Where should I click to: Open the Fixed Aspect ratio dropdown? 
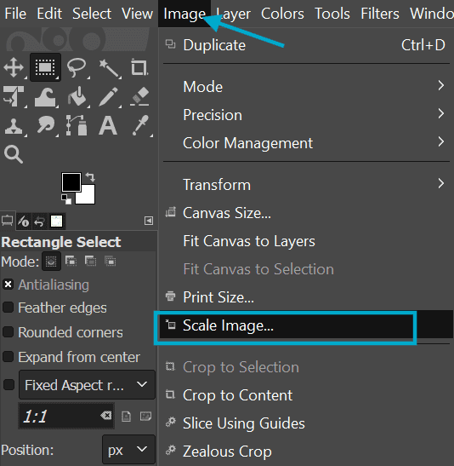(87, 384)
